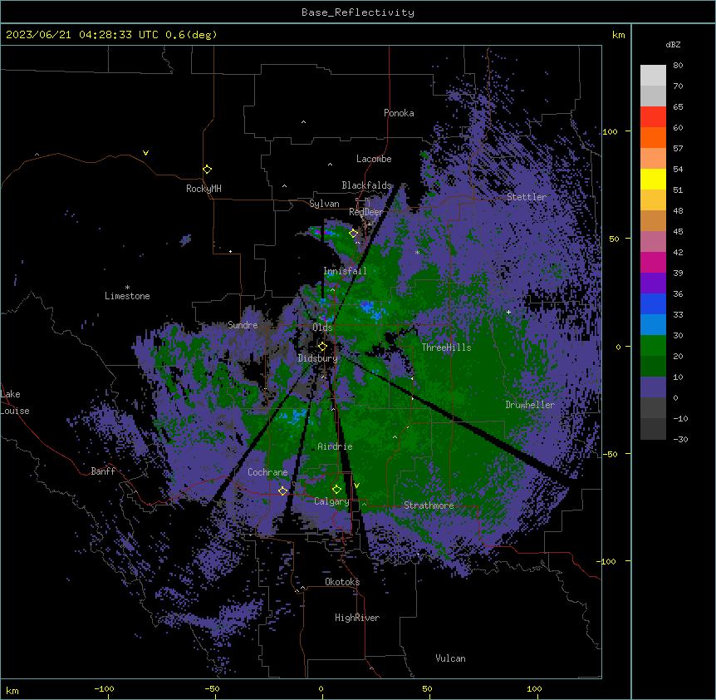Screen dimensions: 716x700
Task: Select the yellow V marker north of RockyMH
Action: 145,153
